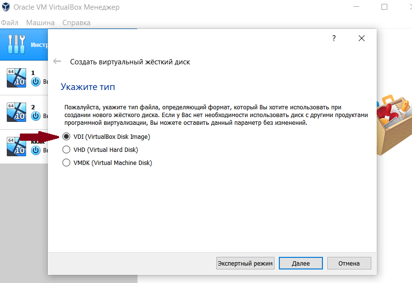Open the Файл menu

click(10, 23)
